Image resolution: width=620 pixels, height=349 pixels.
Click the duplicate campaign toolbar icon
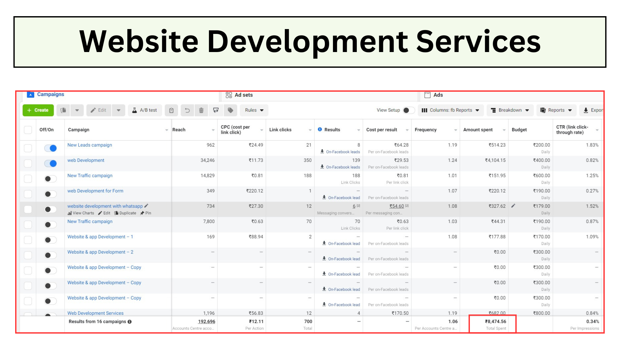(64, 110)
